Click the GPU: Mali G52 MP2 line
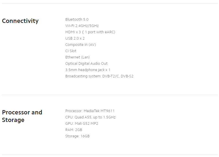Viewport: 219px width, 157px height. point(82,123)
